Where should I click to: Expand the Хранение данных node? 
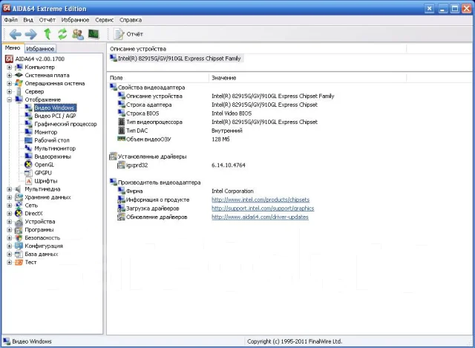[10, 197]
